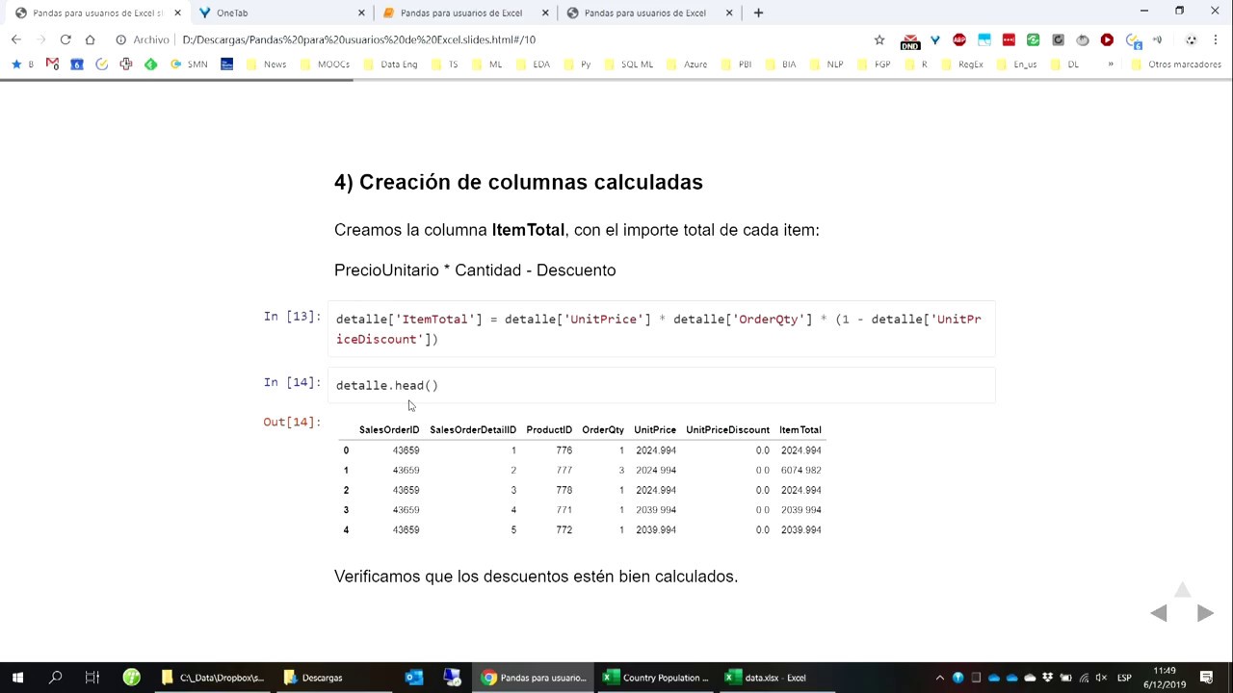Open the MOOCs bookmarks folder
The width and height of the screenshot is (1233, 693).
click(x=326, y=64)
